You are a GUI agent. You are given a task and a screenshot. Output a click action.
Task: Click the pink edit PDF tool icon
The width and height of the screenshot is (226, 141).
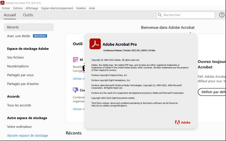[x=75, y=60]
